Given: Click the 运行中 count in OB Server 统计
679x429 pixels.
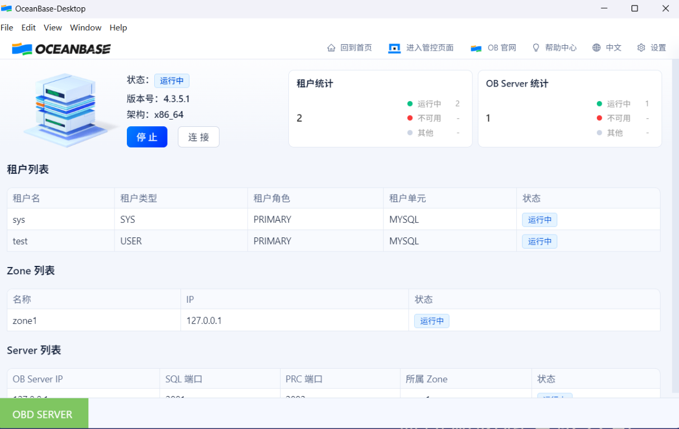Looking at the screenshot, I should pyautogui.click(x=647, y=103).
